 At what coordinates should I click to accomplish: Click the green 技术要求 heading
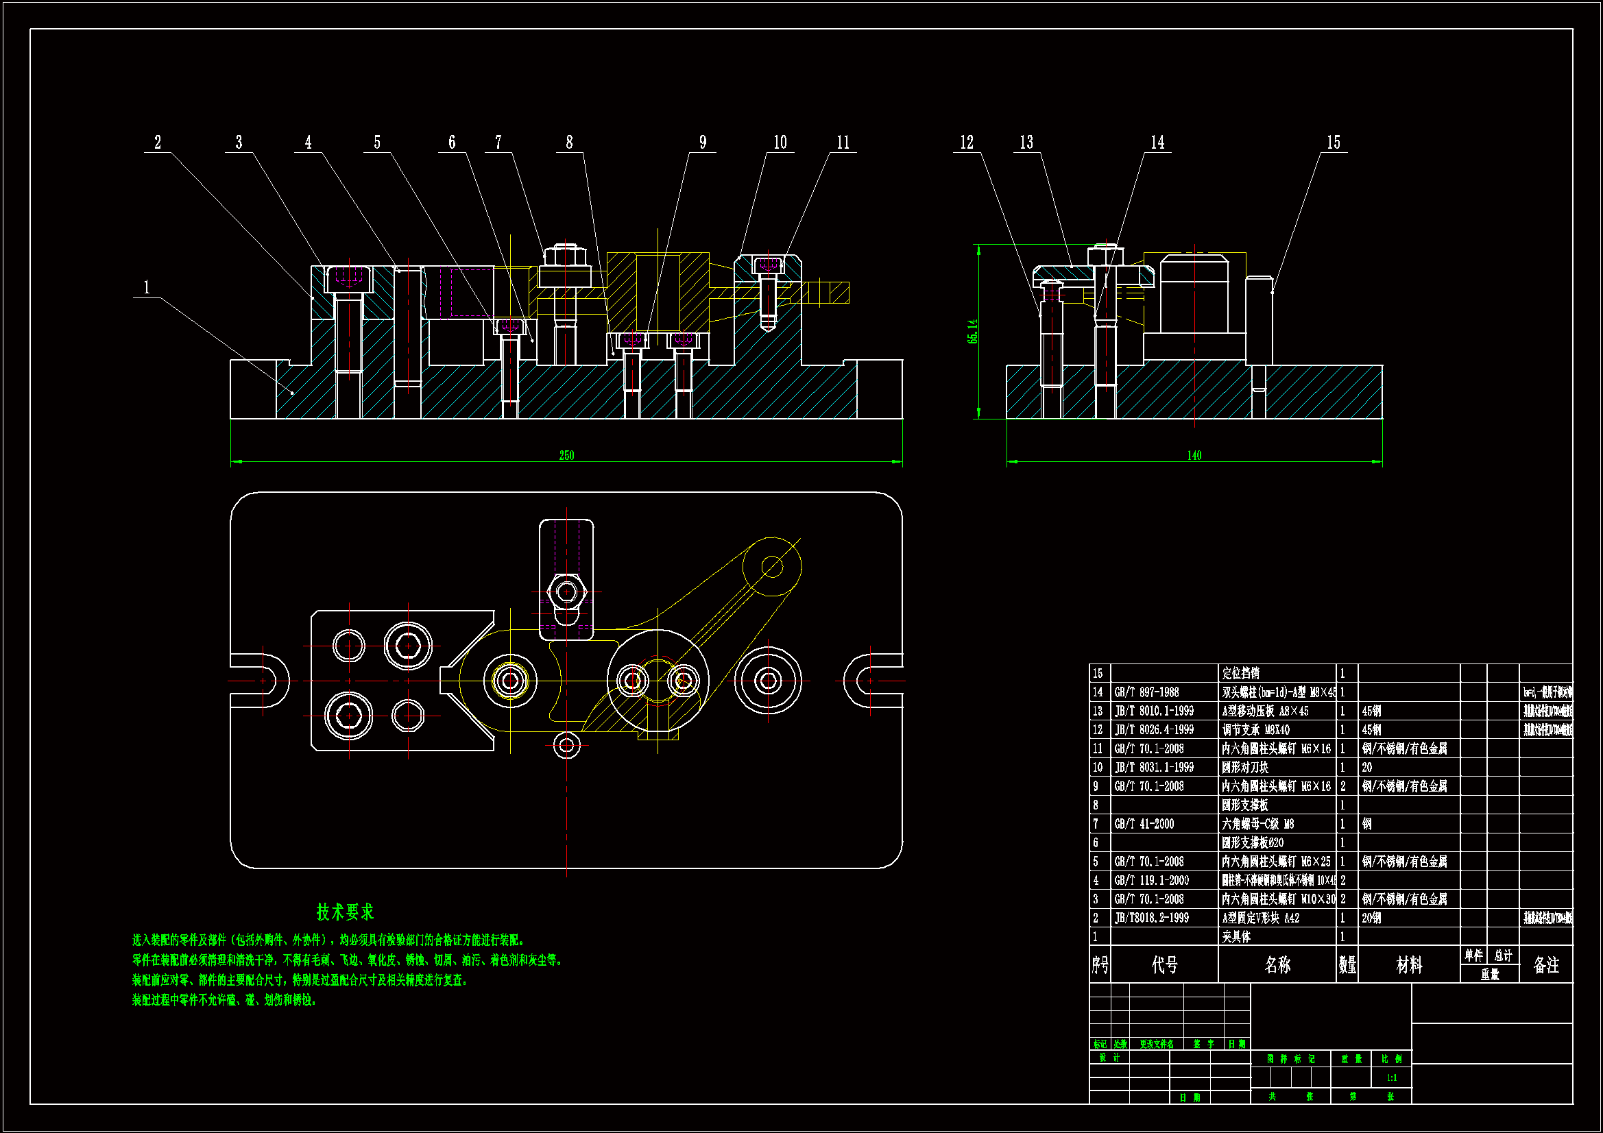pyautogui.click(x=345, y=912)
